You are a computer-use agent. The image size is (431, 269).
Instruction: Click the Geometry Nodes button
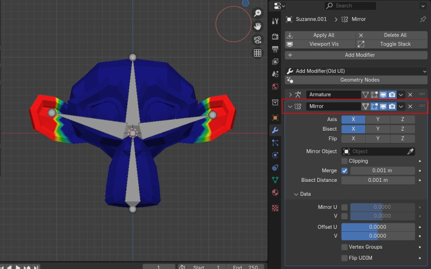[356, 80]
